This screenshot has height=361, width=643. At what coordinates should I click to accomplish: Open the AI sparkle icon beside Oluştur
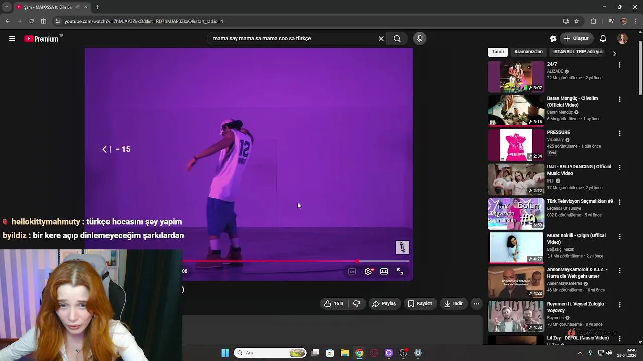(x=553, y=39)
